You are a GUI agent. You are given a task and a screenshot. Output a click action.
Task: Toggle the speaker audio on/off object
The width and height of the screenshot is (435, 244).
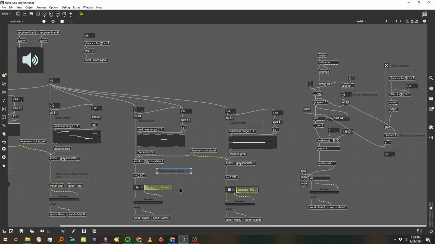tap(30, 60)
